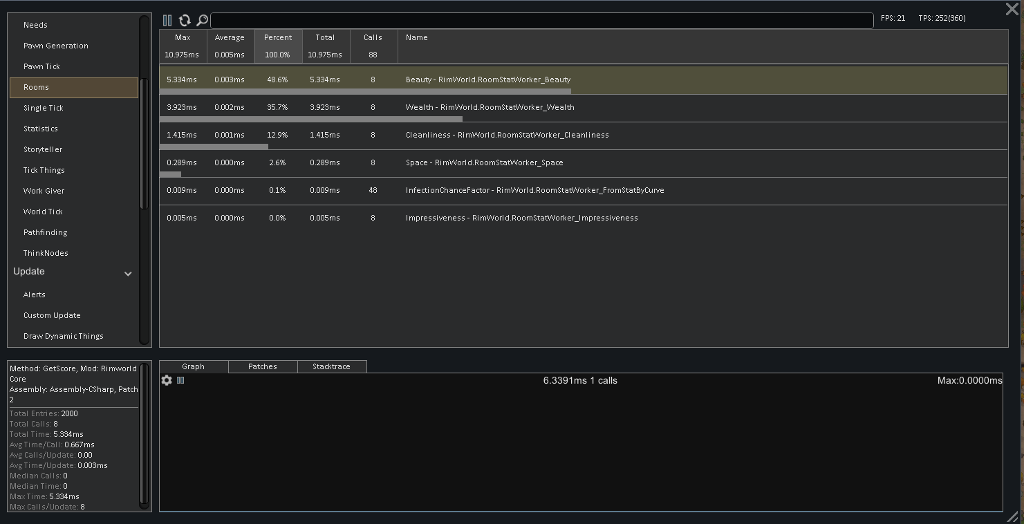Click the 48.6% percent cell
The width and height of the screenshot is (1024, 524).
pyautogui.click(x=277, y=79)
